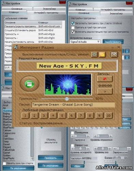Click Применить button in skin window
Image resolution: width=134 pixels, height=171 pixels.
coord(50,158)
